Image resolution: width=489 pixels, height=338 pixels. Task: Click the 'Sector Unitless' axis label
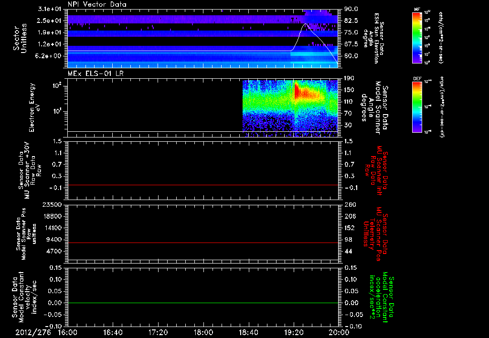pos(20,38)
